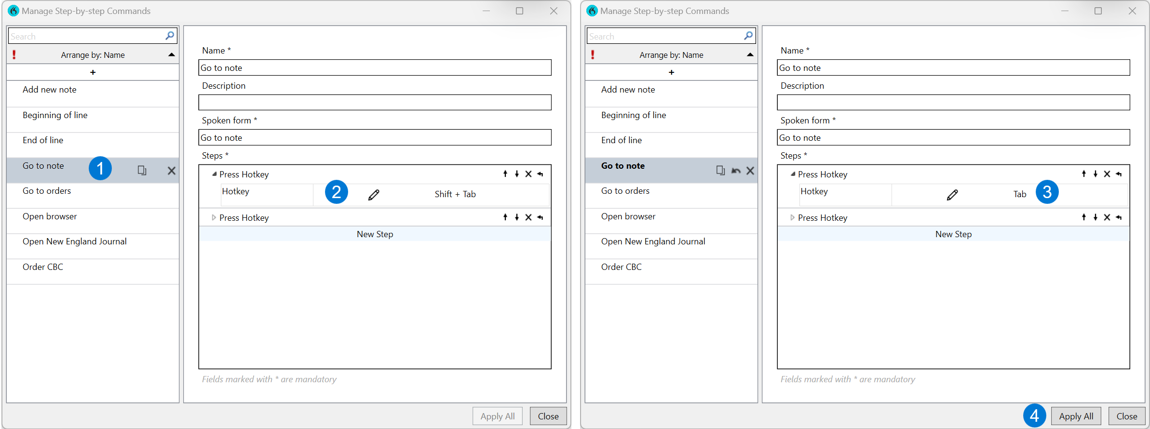Click the move-down arrow on the second Press Hotkey step, right window
This screenshot has width=1150, height=429.
tap(1095, 217)
